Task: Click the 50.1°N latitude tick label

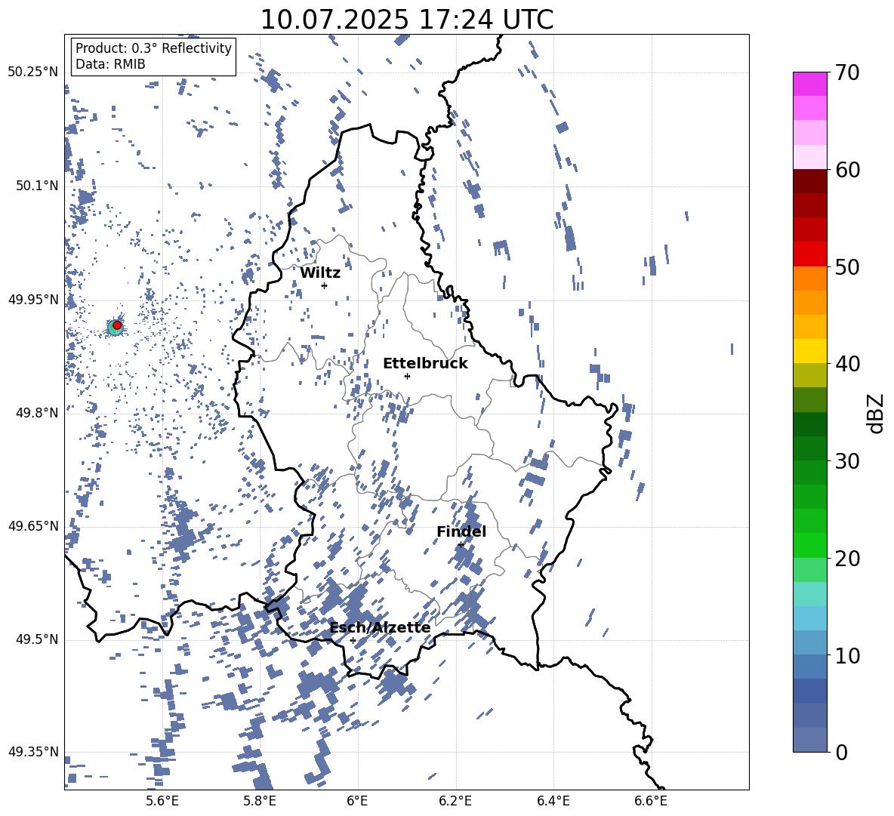Action: (37, 186)
